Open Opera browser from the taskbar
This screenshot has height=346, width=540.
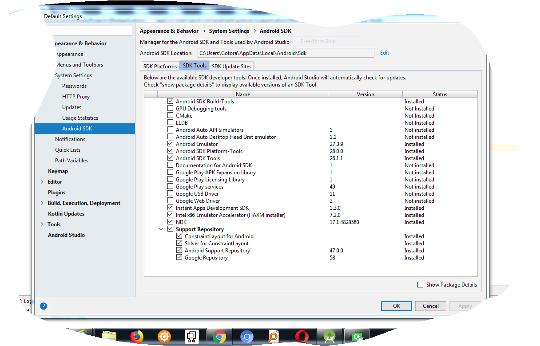click(302, 337)
